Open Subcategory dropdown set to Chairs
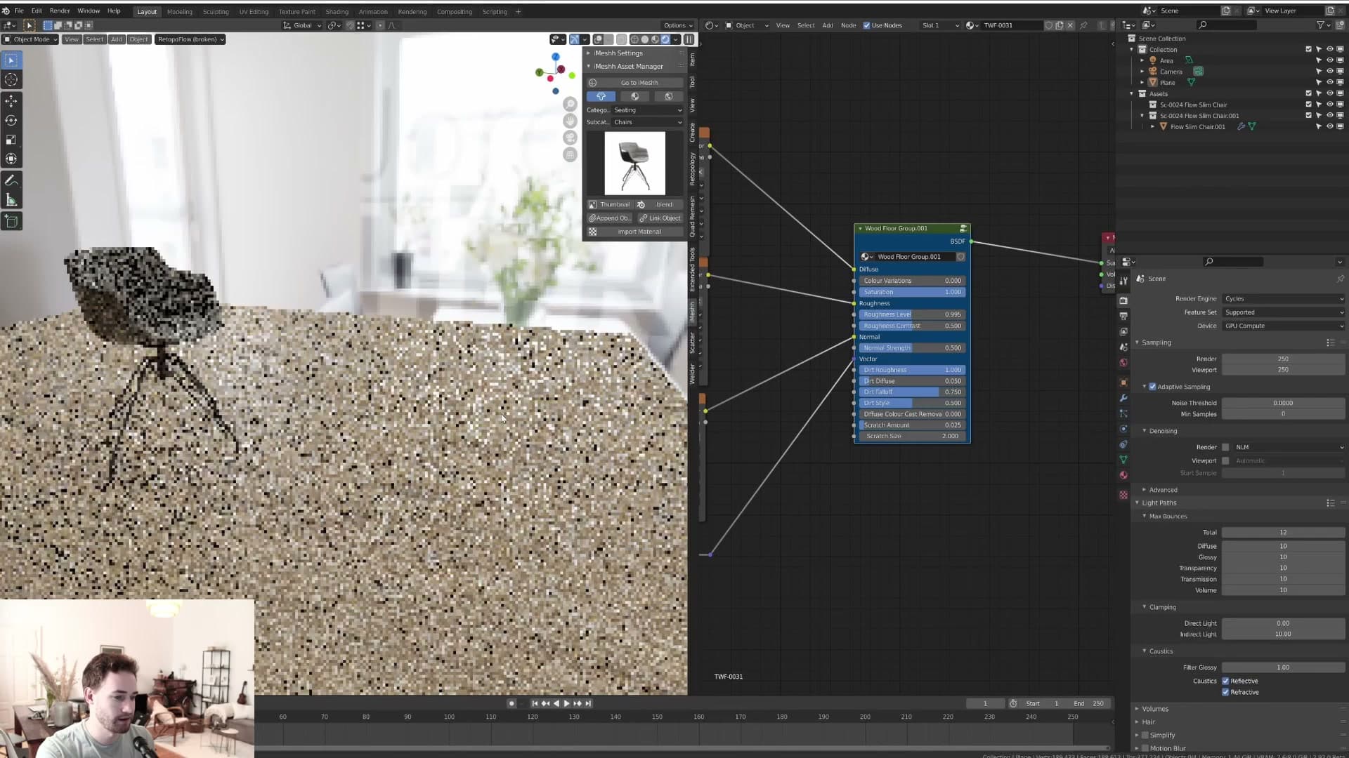 647,122
